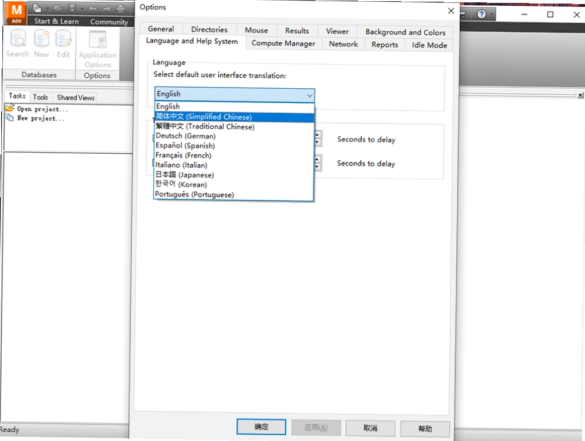Switch to the Community ribbon tab

pos(109,21)
